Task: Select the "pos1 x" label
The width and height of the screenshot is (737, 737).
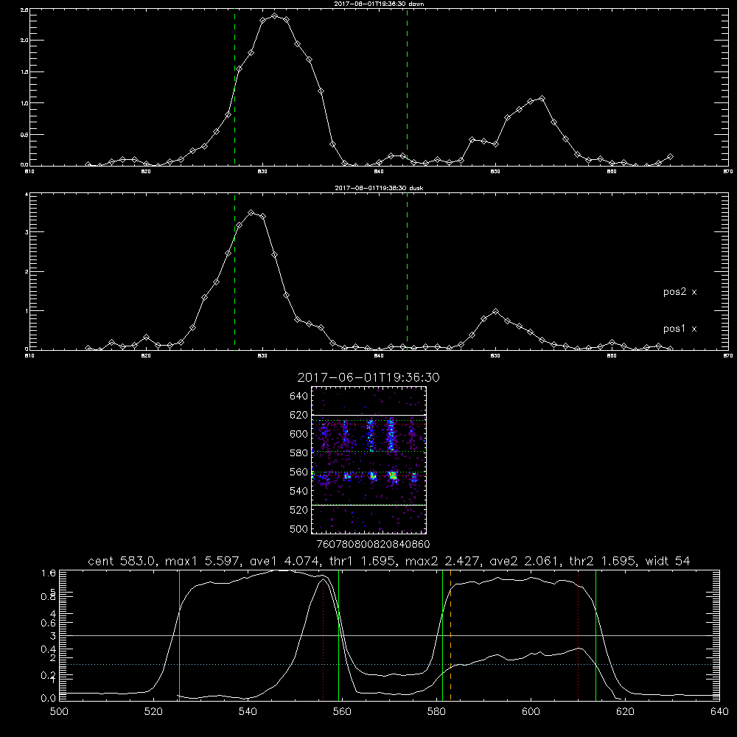Action: point(680,329)
